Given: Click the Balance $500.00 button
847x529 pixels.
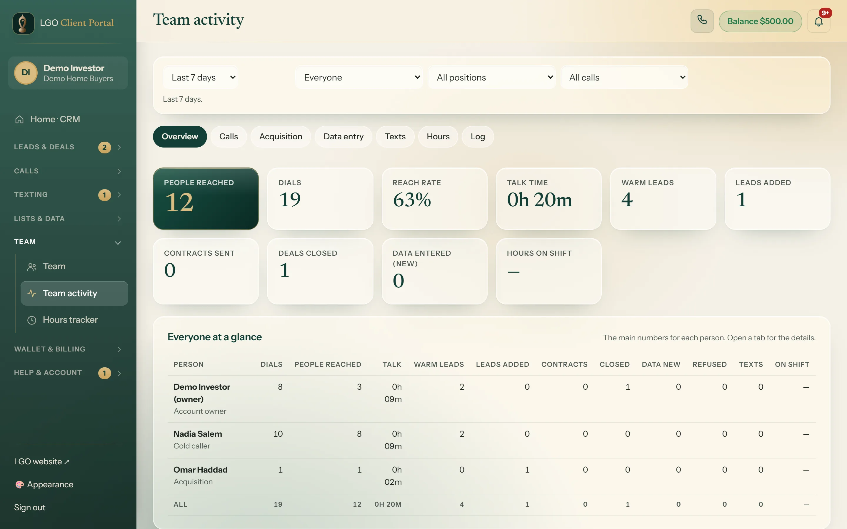Looking at the screenshot, I should click(760, 21).
